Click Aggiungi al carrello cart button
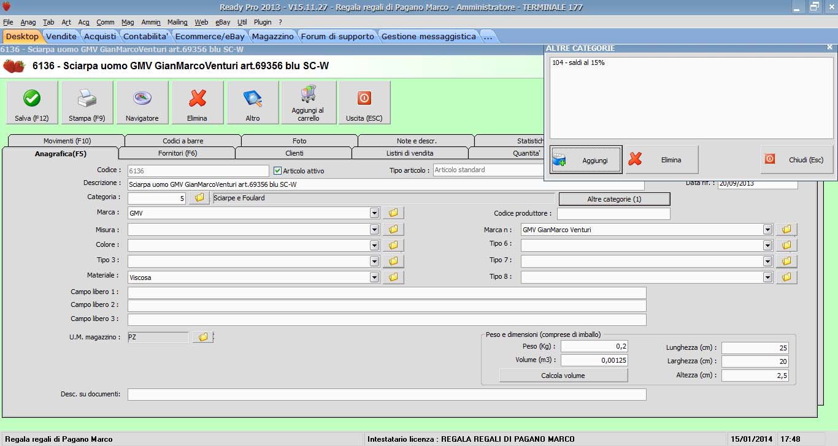This screenshot has height=446, width=838. tap(308, 103)
